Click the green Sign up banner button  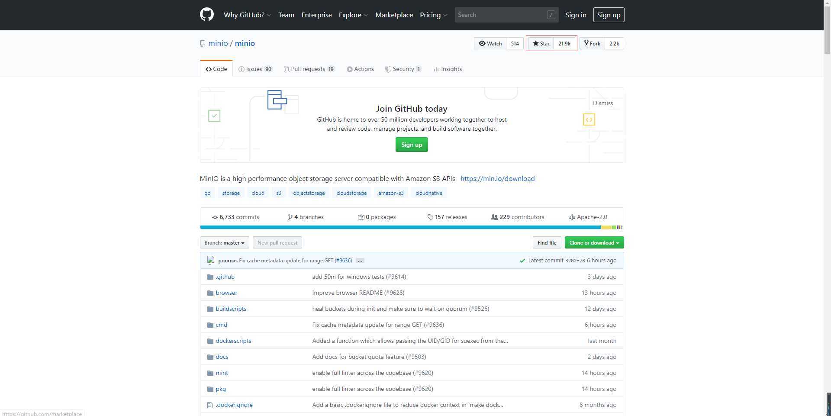click(412, 145)
